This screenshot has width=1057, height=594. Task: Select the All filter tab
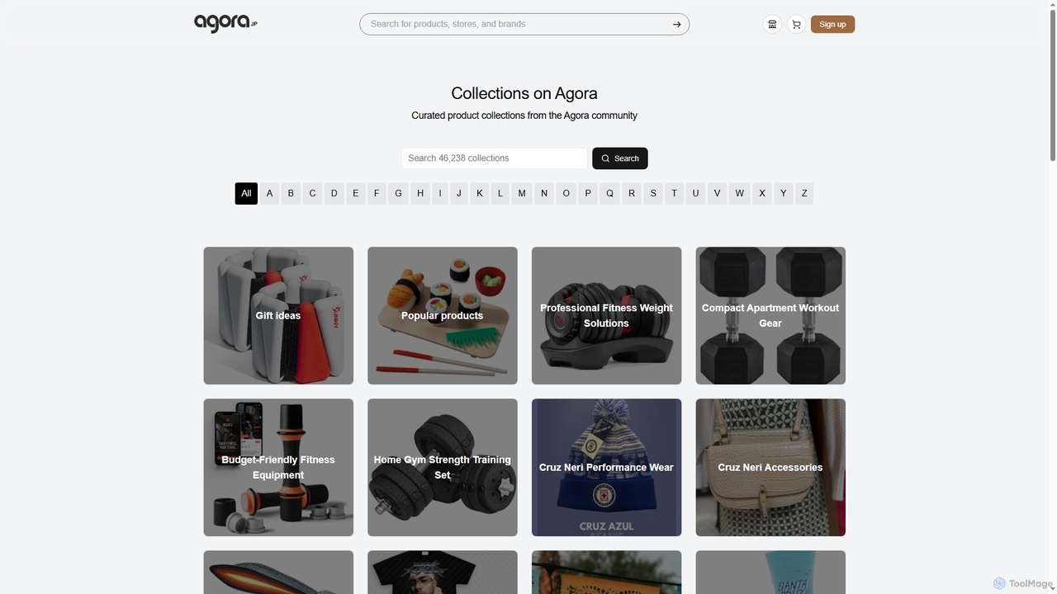(x=246, y=193)
